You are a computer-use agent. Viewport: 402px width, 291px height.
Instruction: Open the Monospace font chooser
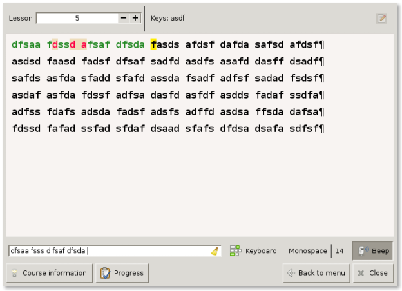point(307,251)
